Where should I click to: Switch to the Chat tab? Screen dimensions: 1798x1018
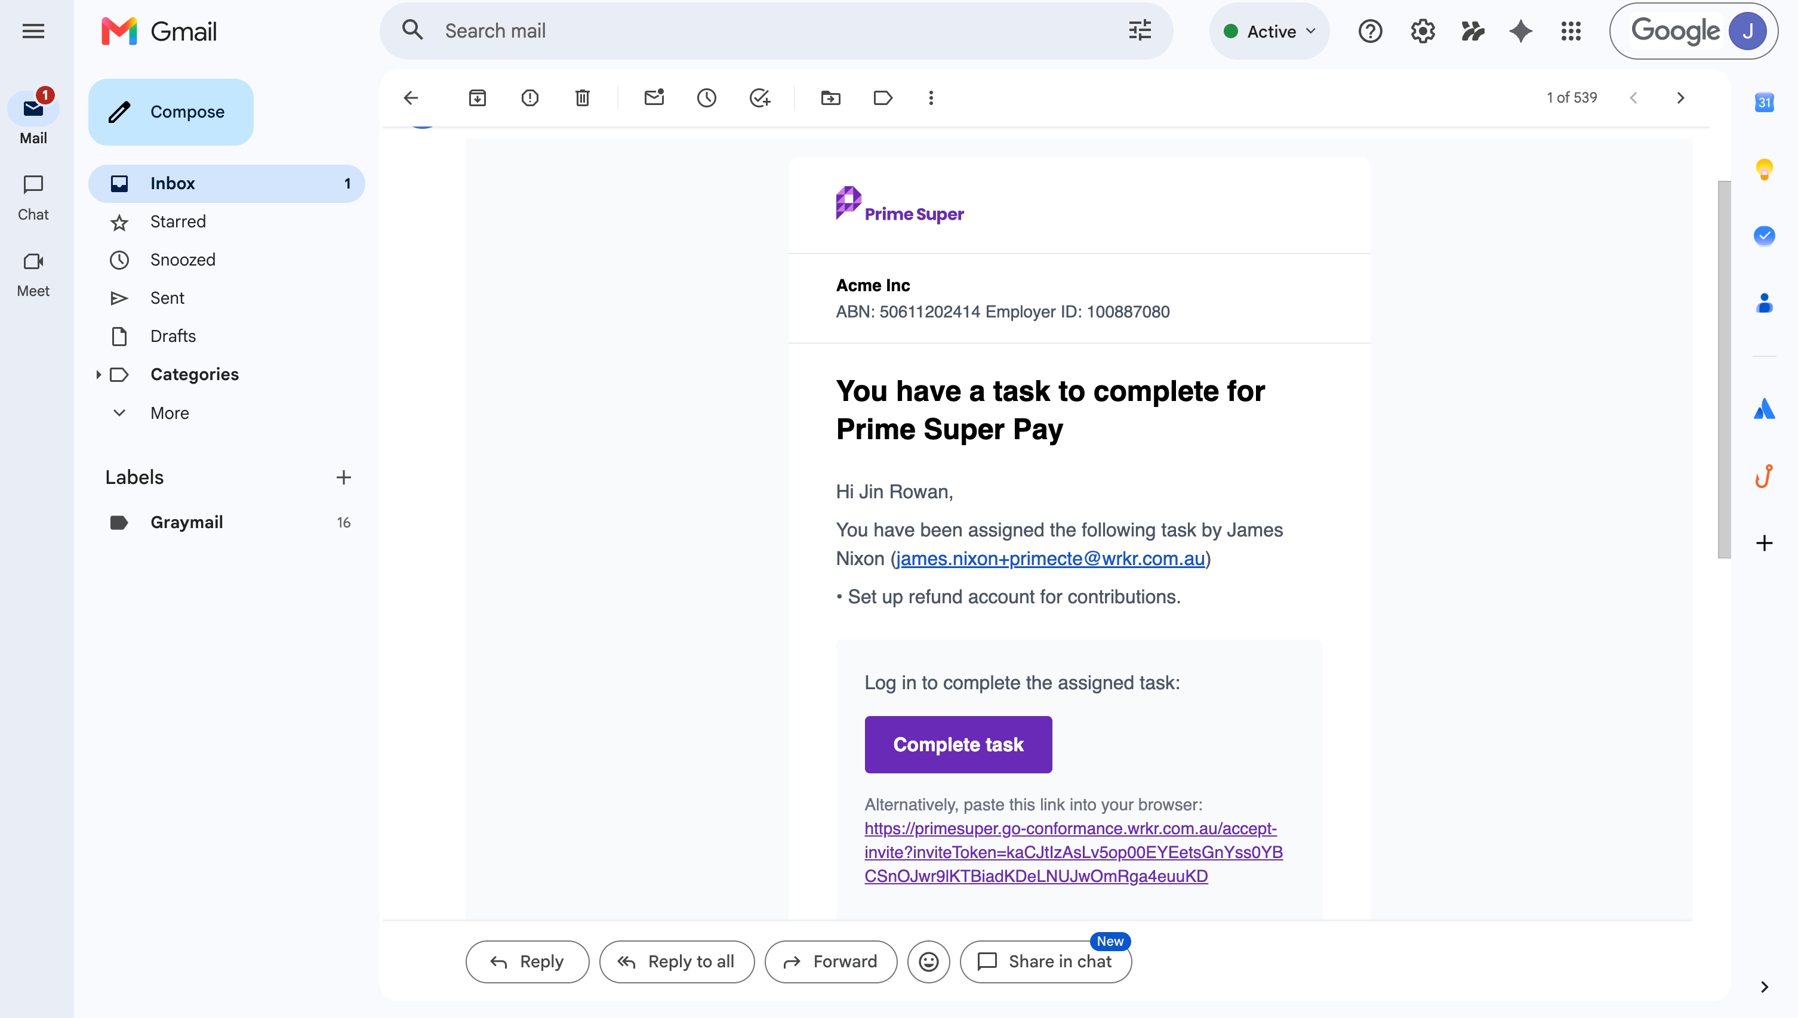33,198
